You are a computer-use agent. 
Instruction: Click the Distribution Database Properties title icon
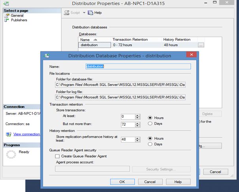point(47,56)
